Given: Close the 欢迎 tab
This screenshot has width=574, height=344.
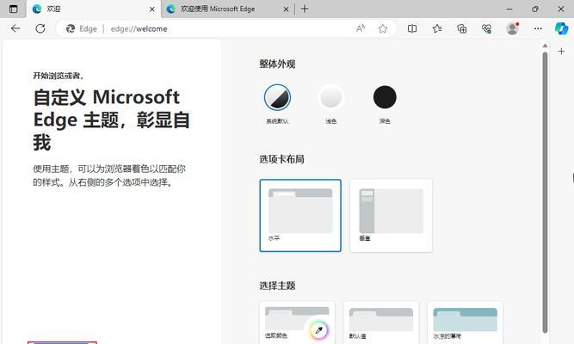Looking at the screenshot, I should [x=152, y=9].
